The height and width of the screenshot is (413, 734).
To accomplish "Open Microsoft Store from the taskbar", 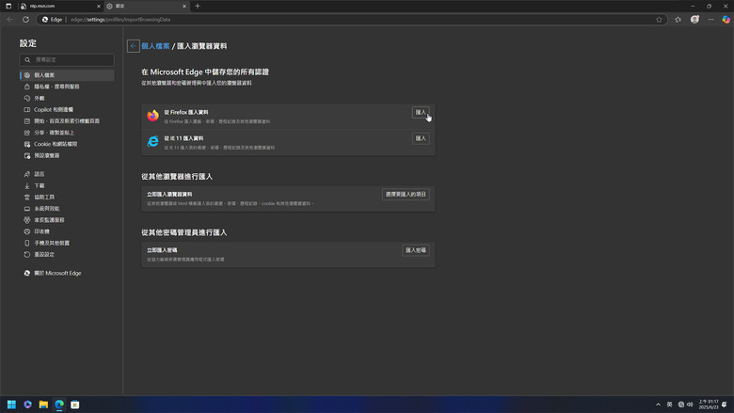I will 75,405.
